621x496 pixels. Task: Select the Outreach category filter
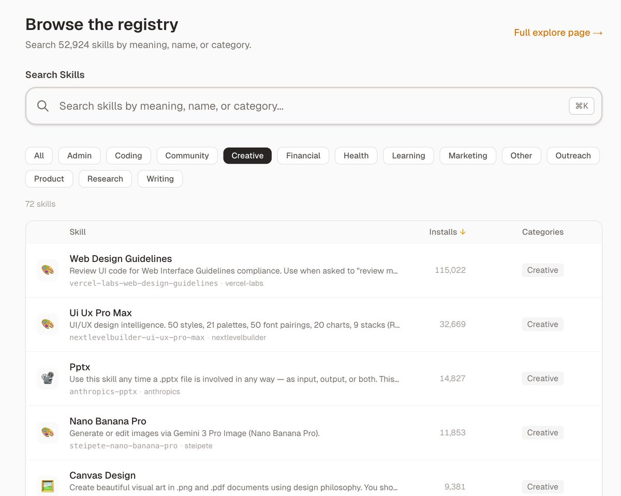pos(573,156)
